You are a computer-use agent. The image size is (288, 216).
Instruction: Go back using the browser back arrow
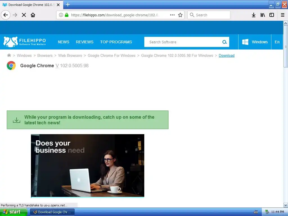click(6, 15)
